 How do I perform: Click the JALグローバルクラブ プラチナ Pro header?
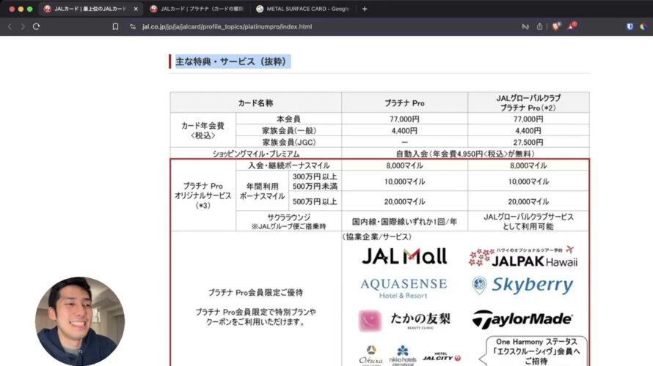[x=528, y=102]
